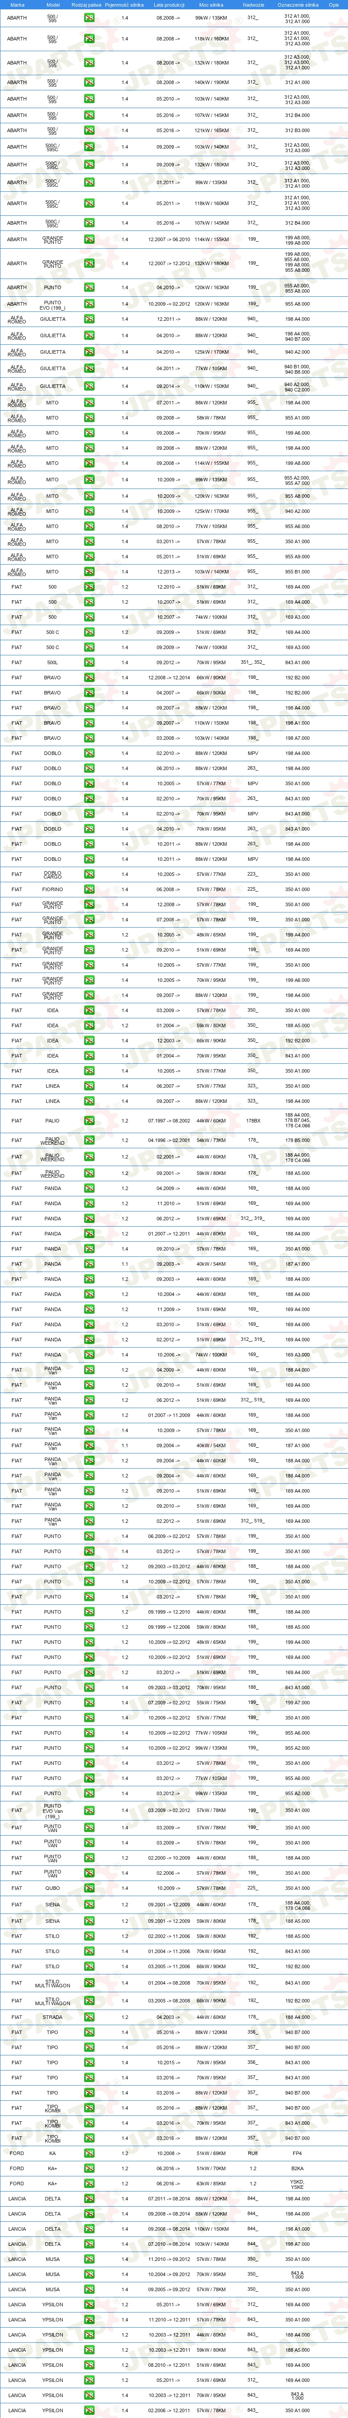Click 'QUBO' model cell
This screenshot has width=348, height=2418.
tap(53, 1888)
